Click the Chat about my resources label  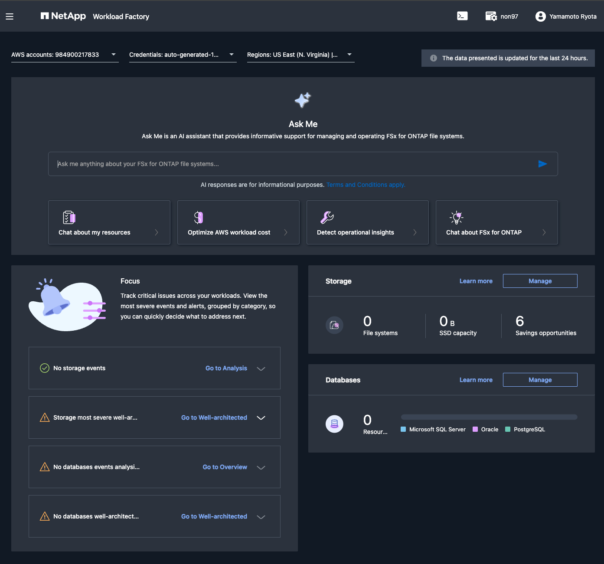(95, 232)
